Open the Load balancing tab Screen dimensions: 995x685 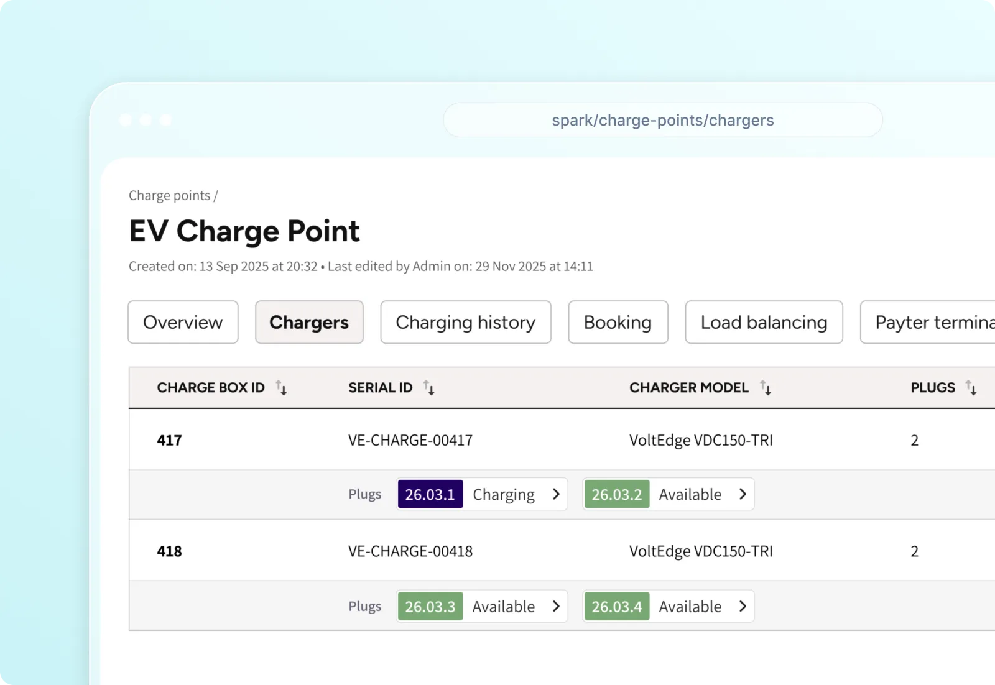[x=764, y=322]
